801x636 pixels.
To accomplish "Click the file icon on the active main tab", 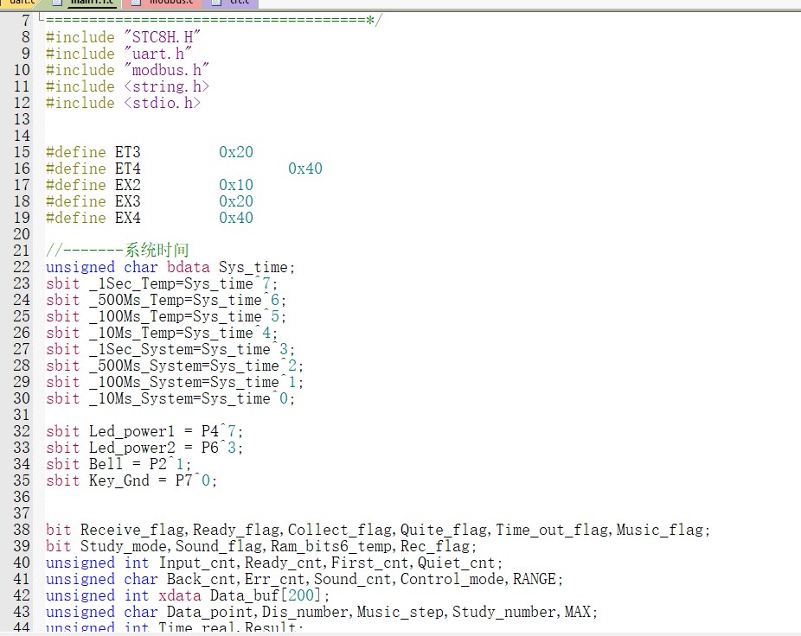I will click(x=57, y=3).
